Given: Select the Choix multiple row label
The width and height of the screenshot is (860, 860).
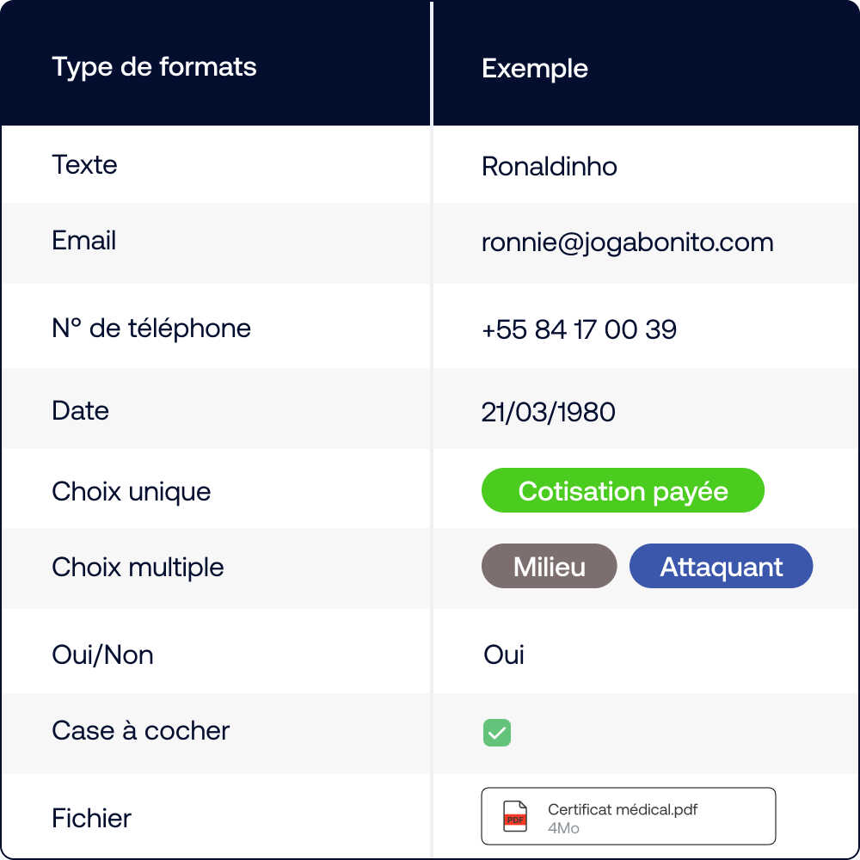Looking at the screenshot, I should point(138,567).
